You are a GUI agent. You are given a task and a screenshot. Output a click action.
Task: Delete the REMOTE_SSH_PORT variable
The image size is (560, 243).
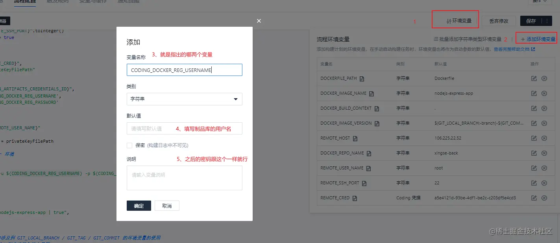coord(544,183)
